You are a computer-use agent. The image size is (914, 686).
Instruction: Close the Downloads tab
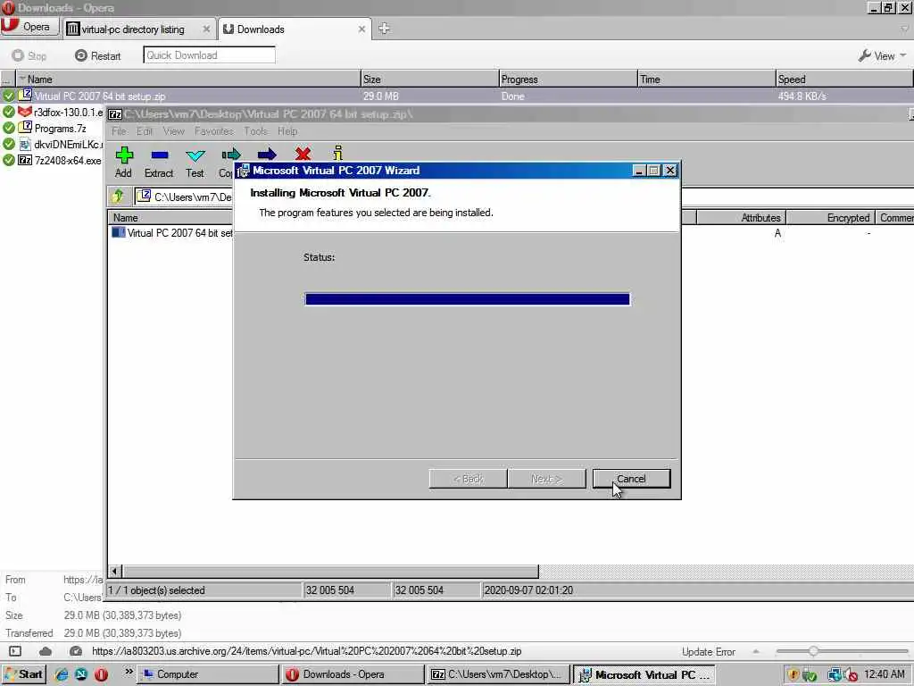(361, 29)
